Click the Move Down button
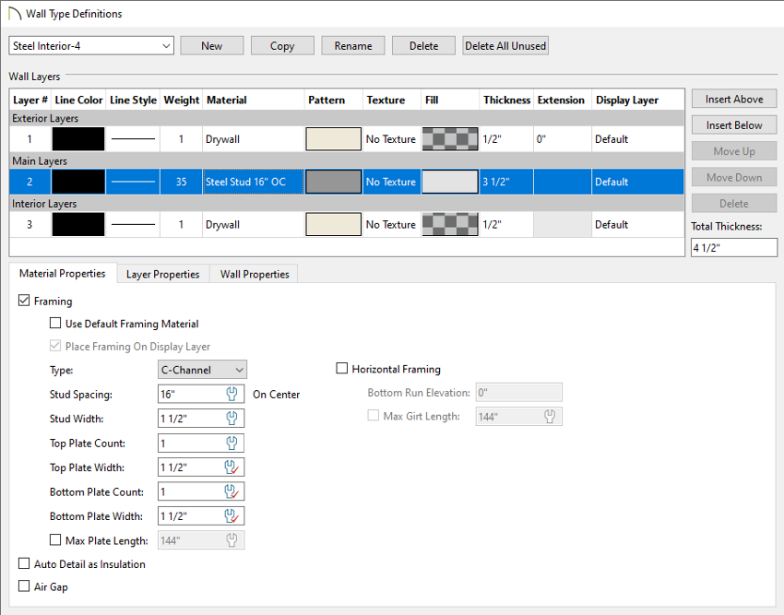784x615 pixels. point(734,177)
